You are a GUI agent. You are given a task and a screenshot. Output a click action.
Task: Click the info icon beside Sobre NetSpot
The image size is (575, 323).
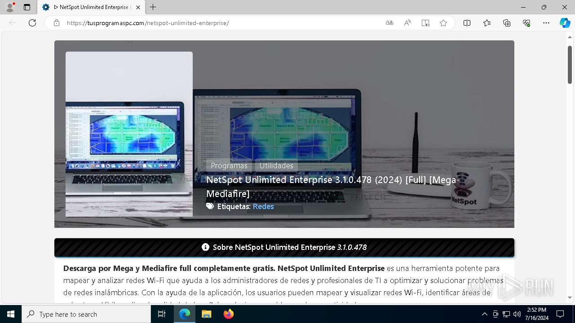205,247
